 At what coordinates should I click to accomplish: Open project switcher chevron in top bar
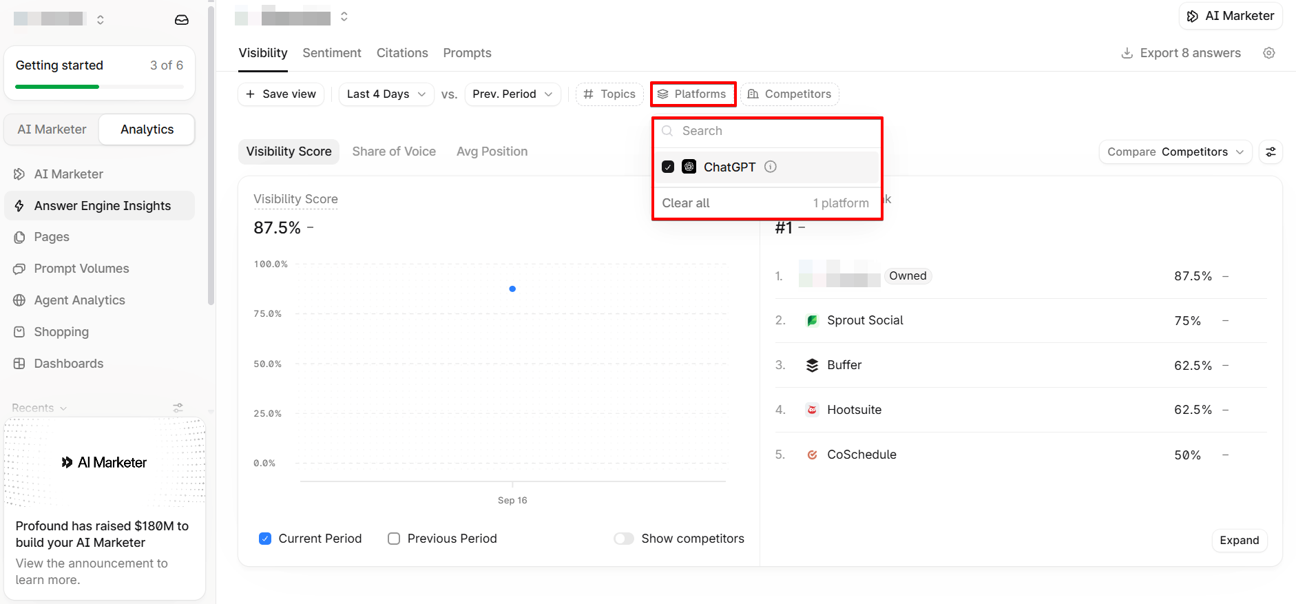[x=344, y=17]
